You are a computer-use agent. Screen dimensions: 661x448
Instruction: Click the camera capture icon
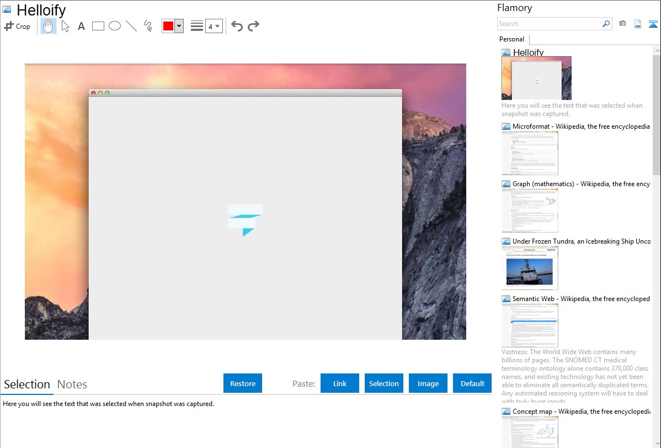tap(622, 24)
